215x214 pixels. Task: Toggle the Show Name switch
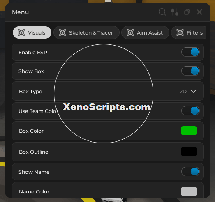tap(190, 172)
